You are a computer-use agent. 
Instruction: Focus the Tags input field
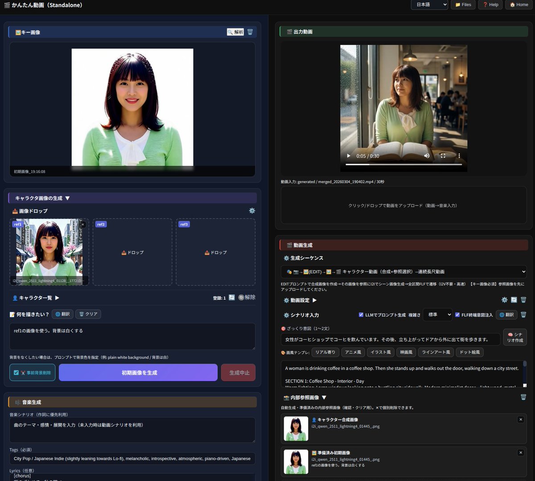[x=132, y=458]
